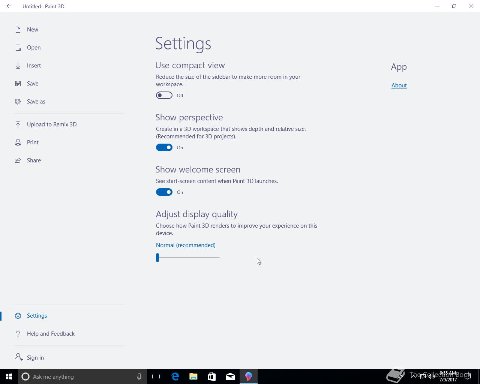Open the About link under App

point(399,85)
